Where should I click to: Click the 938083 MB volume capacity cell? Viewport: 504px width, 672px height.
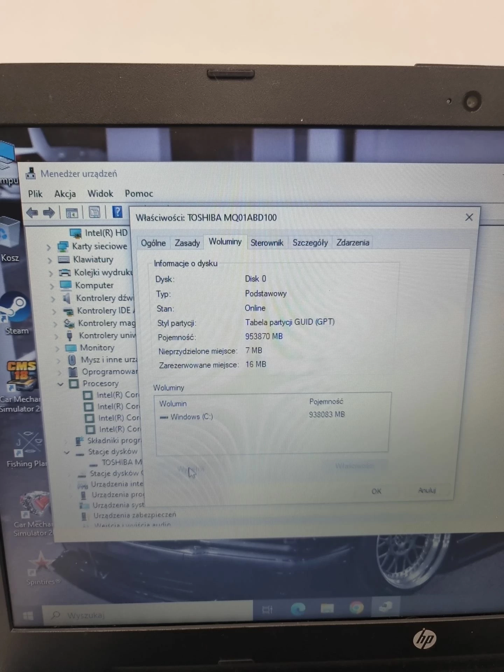pos(327,414)
